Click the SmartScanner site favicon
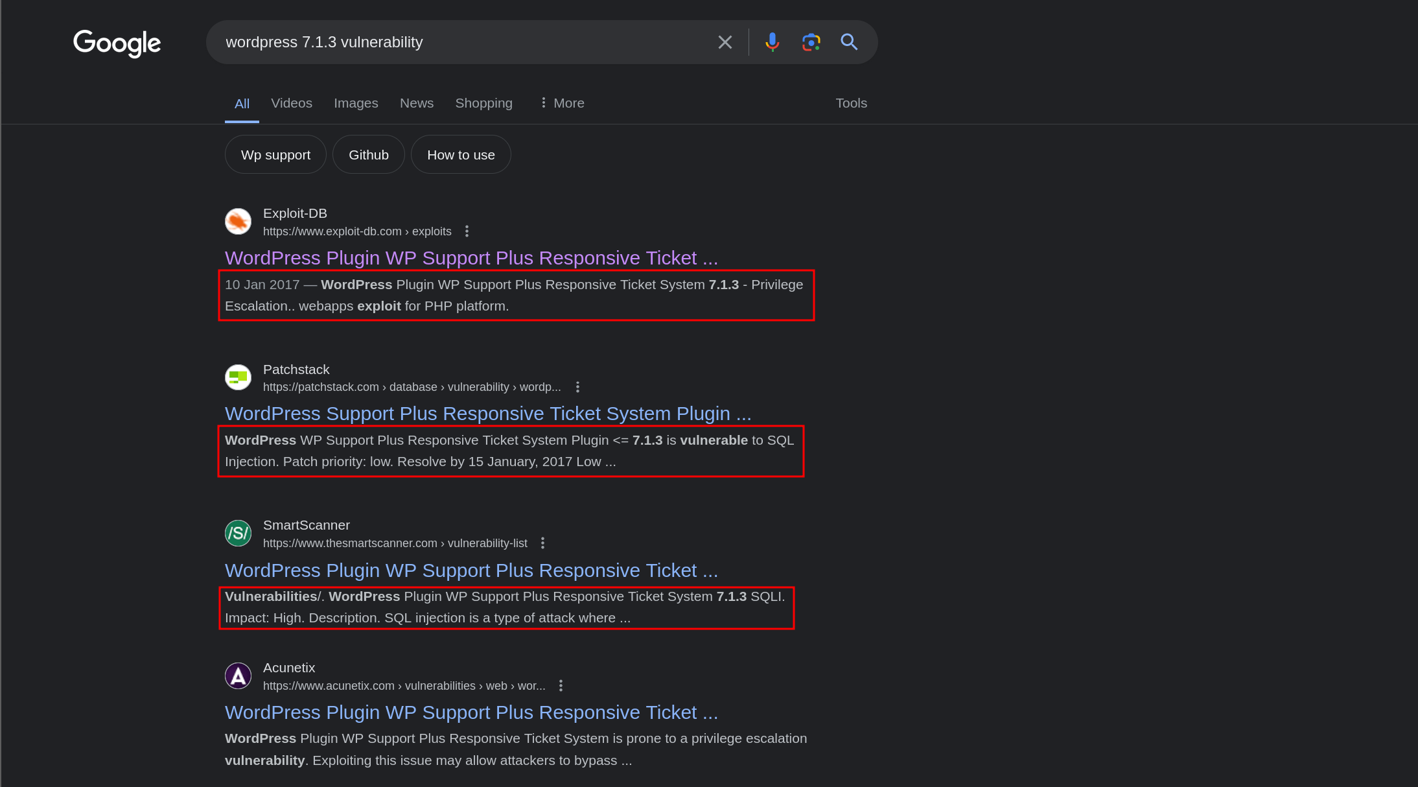1418x787 pixels. click(238, 534)
